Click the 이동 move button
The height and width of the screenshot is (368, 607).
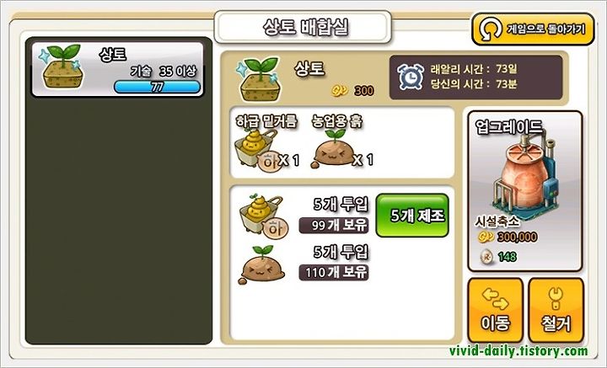tap(495, 311)
